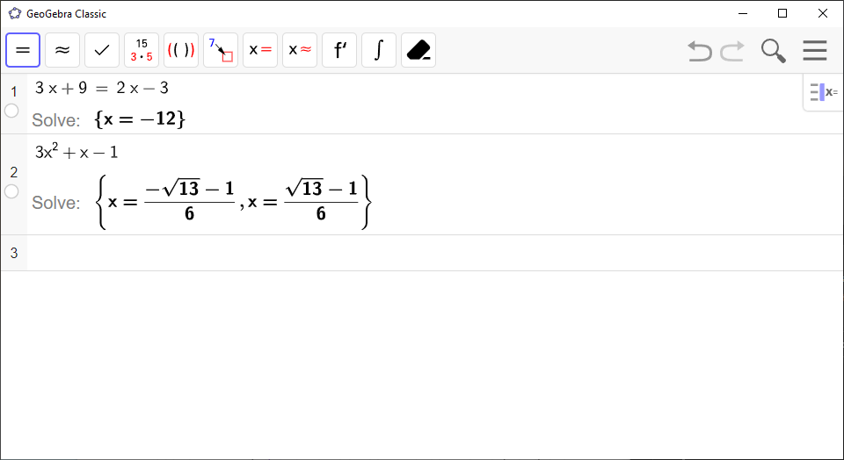Open the search magnifier
The width and height of the screenshot is (844, 460).
click(774, 51)
